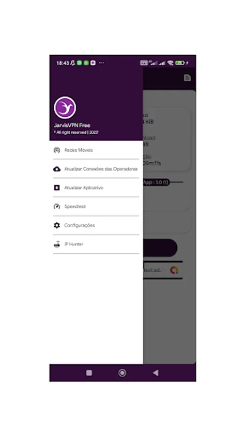Select Redes Moveis menu entry

pyautogui.click(x=96, y=150)
